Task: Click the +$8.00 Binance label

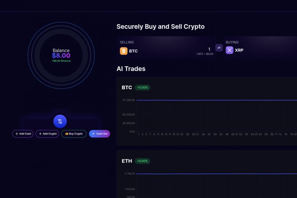Action: click(x=61, y=61)
